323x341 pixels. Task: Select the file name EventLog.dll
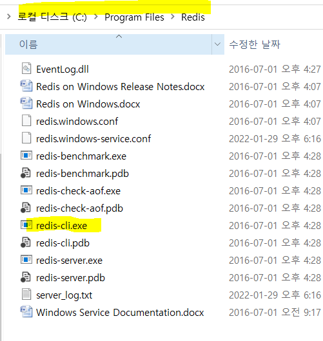click(x=63, y=69)
